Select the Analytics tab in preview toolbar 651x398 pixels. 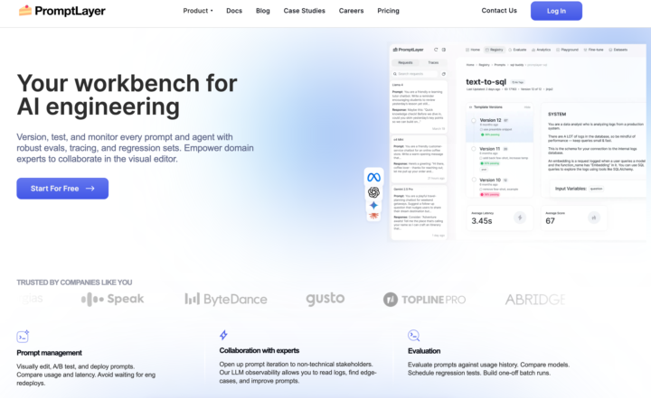[x=541, y=50]
